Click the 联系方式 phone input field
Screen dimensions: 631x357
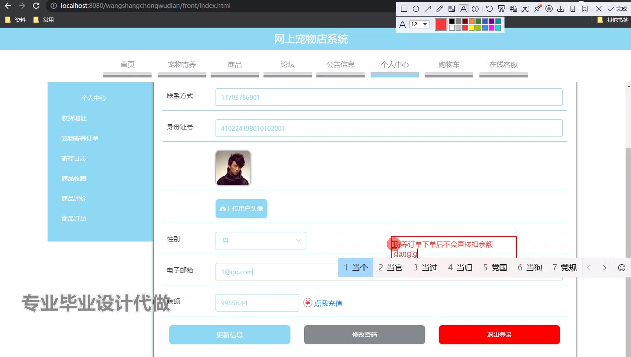point(389,97)
